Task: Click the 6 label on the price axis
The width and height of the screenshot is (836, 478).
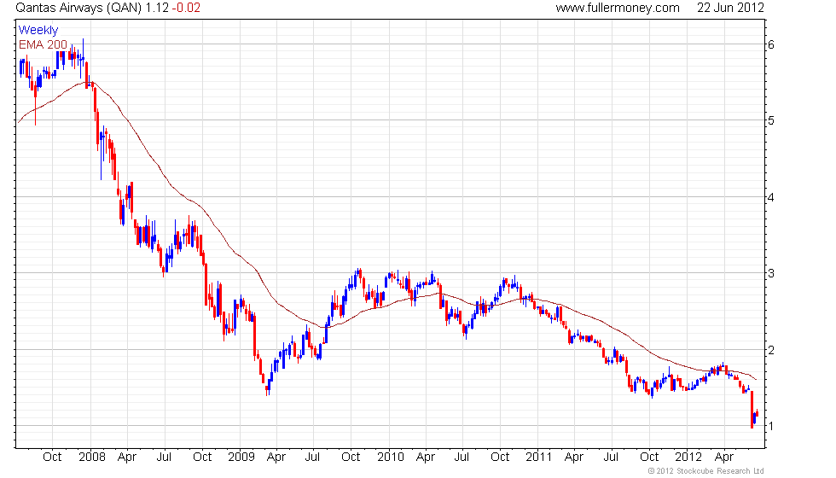Action: (771, 44)
